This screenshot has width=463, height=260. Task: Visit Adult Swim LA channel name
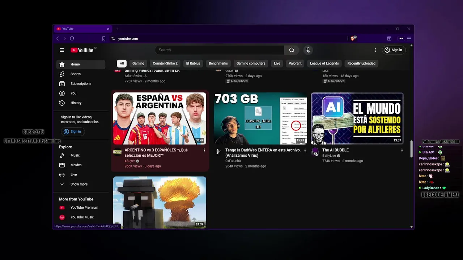click(x=136, y=76)
